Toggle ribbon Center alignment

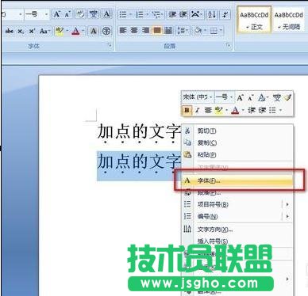[134, 31]
